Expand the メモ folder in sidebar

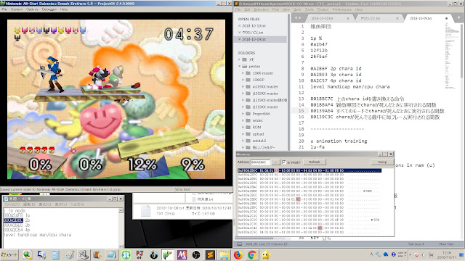tap(240, 59)
